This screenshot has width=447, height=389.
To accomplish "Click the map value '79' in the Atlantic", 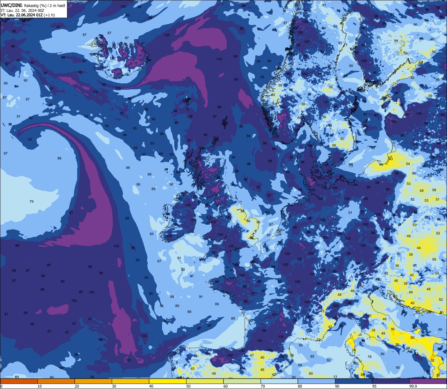I will (x=31, y=202).
